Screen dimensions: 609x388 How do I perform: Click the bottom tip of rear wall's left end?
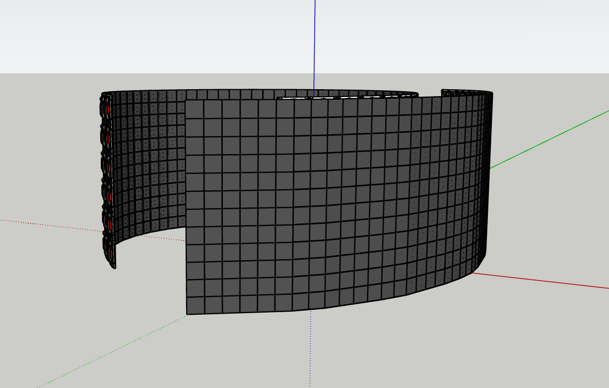click(114, 266)
